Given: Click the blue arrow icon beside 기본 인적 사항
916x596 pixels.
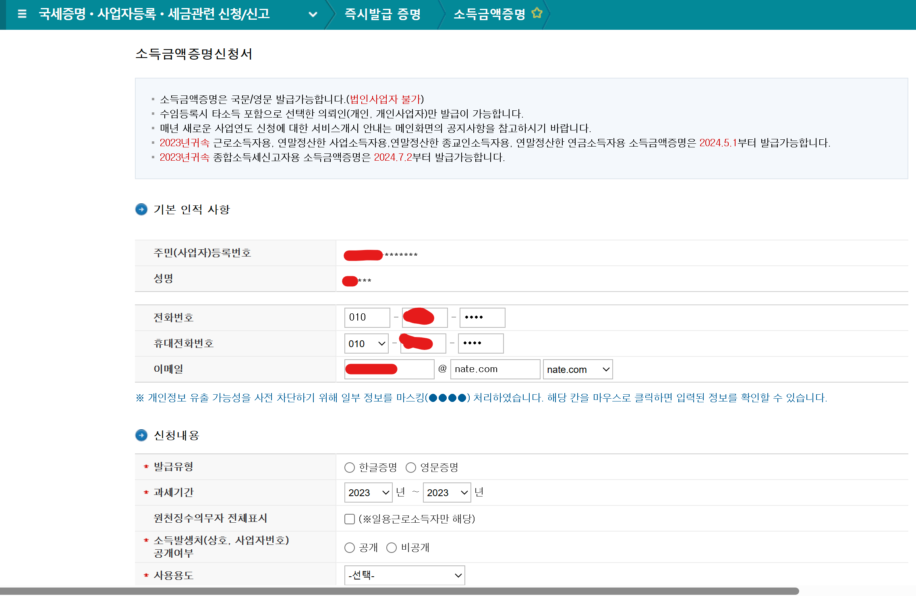Looking at the screenshot, I should 141,209.
